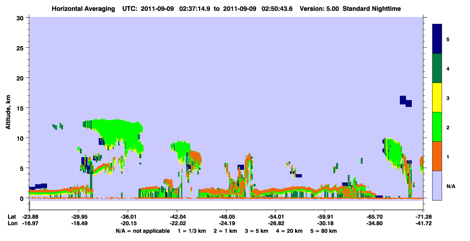The image size is (470, 241).
Task: Click the 'Lon' row label
Action: 12,223
